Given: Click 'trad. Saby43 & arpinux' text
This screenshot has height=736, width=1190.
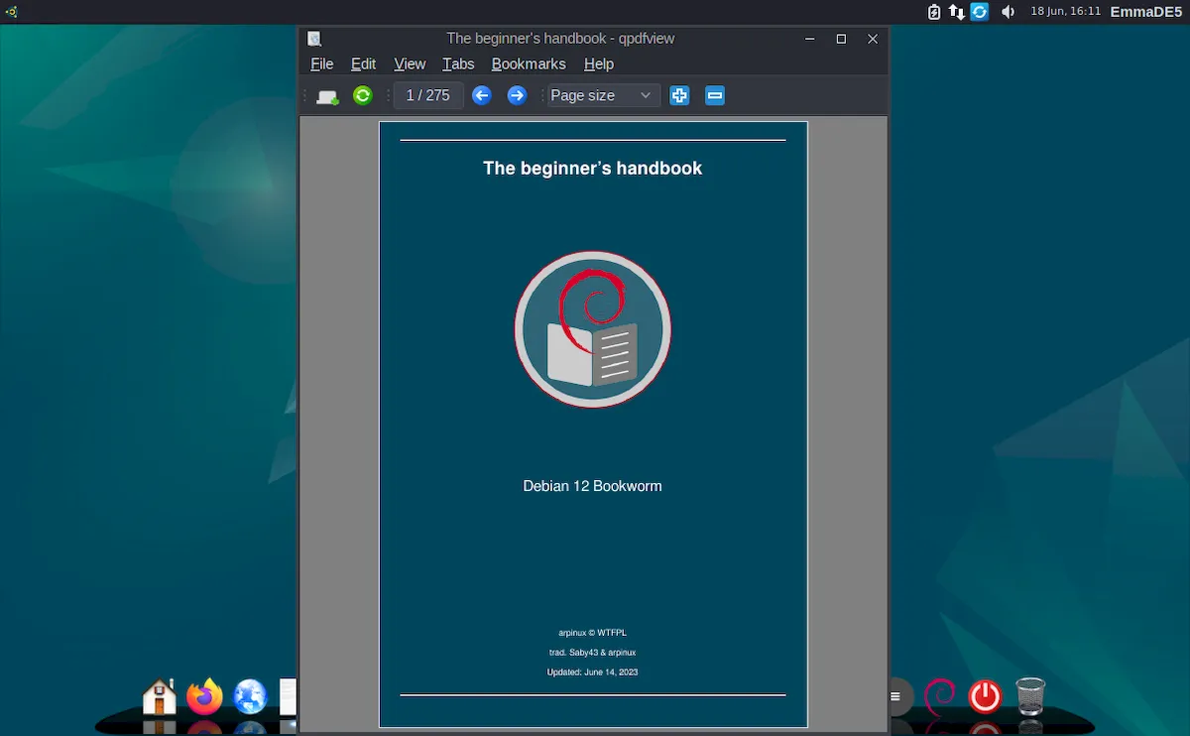Looking at the screenshot, I should (592, 653).
